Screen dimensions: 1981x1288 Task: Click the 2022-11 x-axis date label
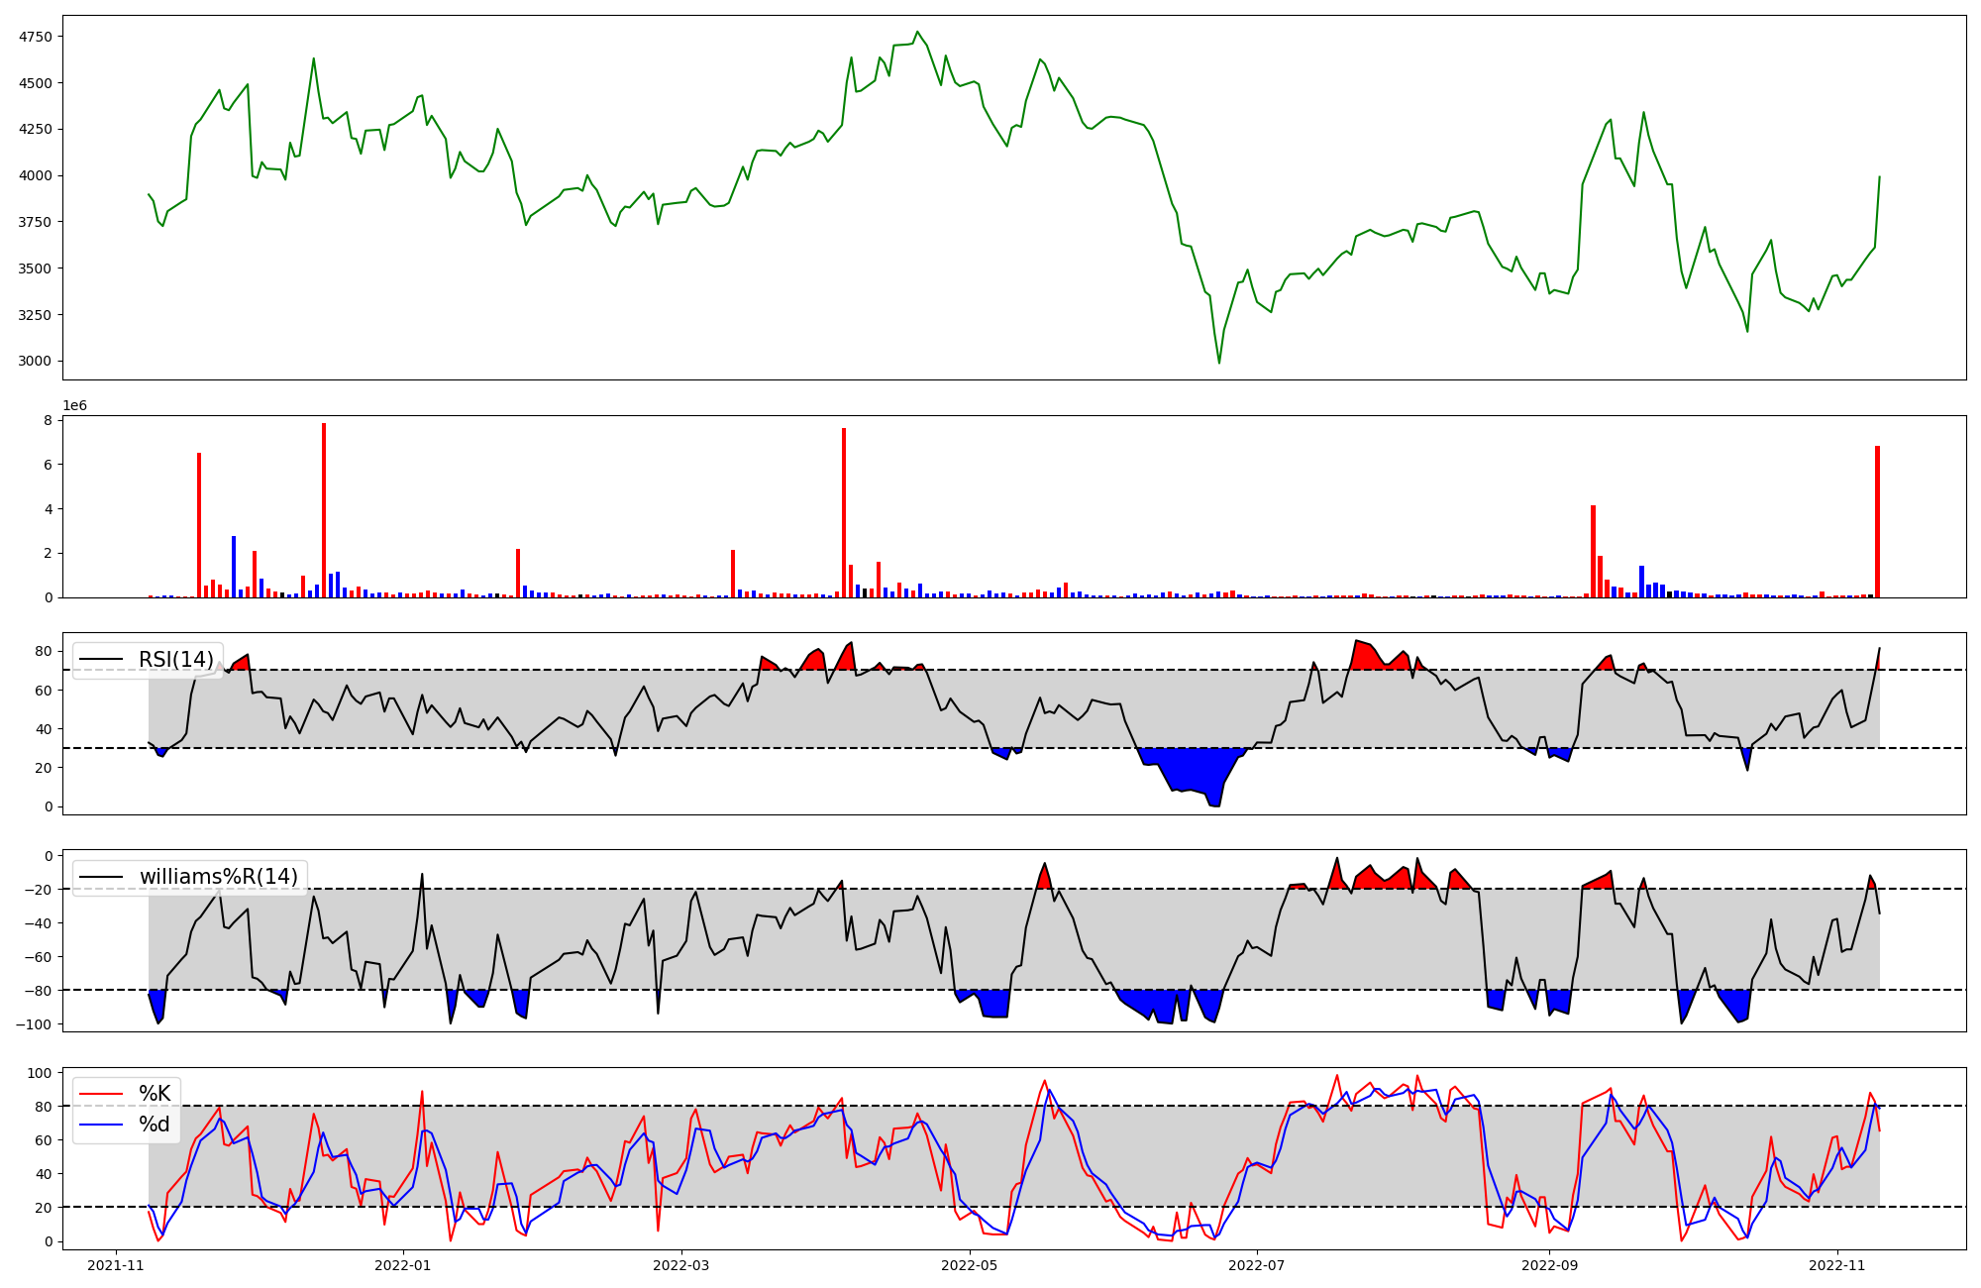pos(1837,1265)
